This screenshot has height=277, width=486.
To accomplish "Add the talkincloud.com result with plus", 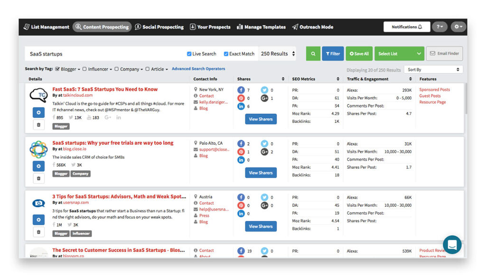I will point(39,112).
